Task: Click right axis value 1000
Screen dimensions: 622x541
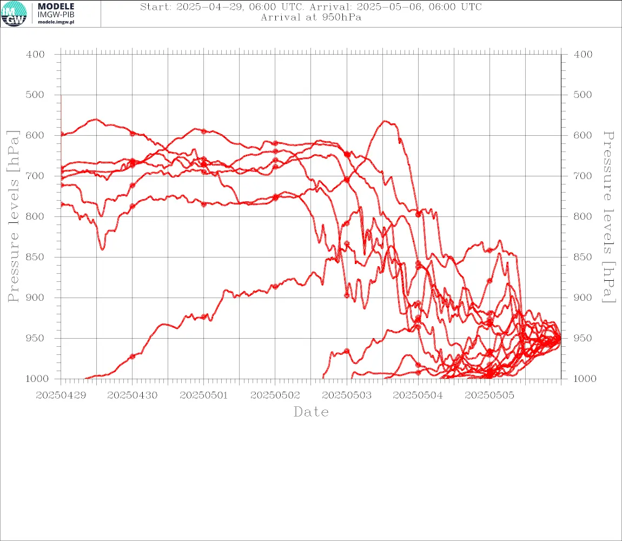Action: click(585, 379)
